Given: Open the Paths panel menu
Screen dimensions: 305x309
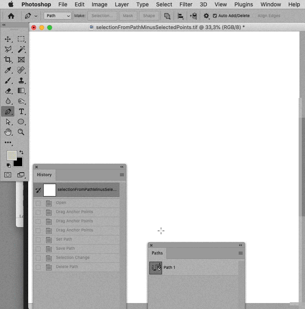Looking at the screenshot, I should click(x=240, y=253).
